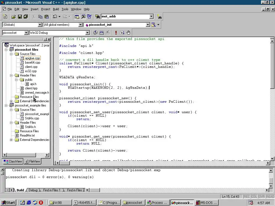Toggle the Output window toolbar button
Image resolution: width=275 pixels, height=206 pixels.
click(83, 17)
